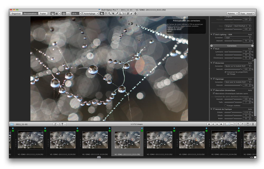Enable Franges violettes checkbox
This screenshot has height=169, width=264.
[225, 106]
